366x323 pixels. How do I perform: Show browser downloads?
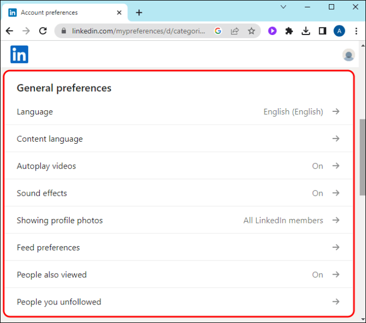[x=306, y=31]
